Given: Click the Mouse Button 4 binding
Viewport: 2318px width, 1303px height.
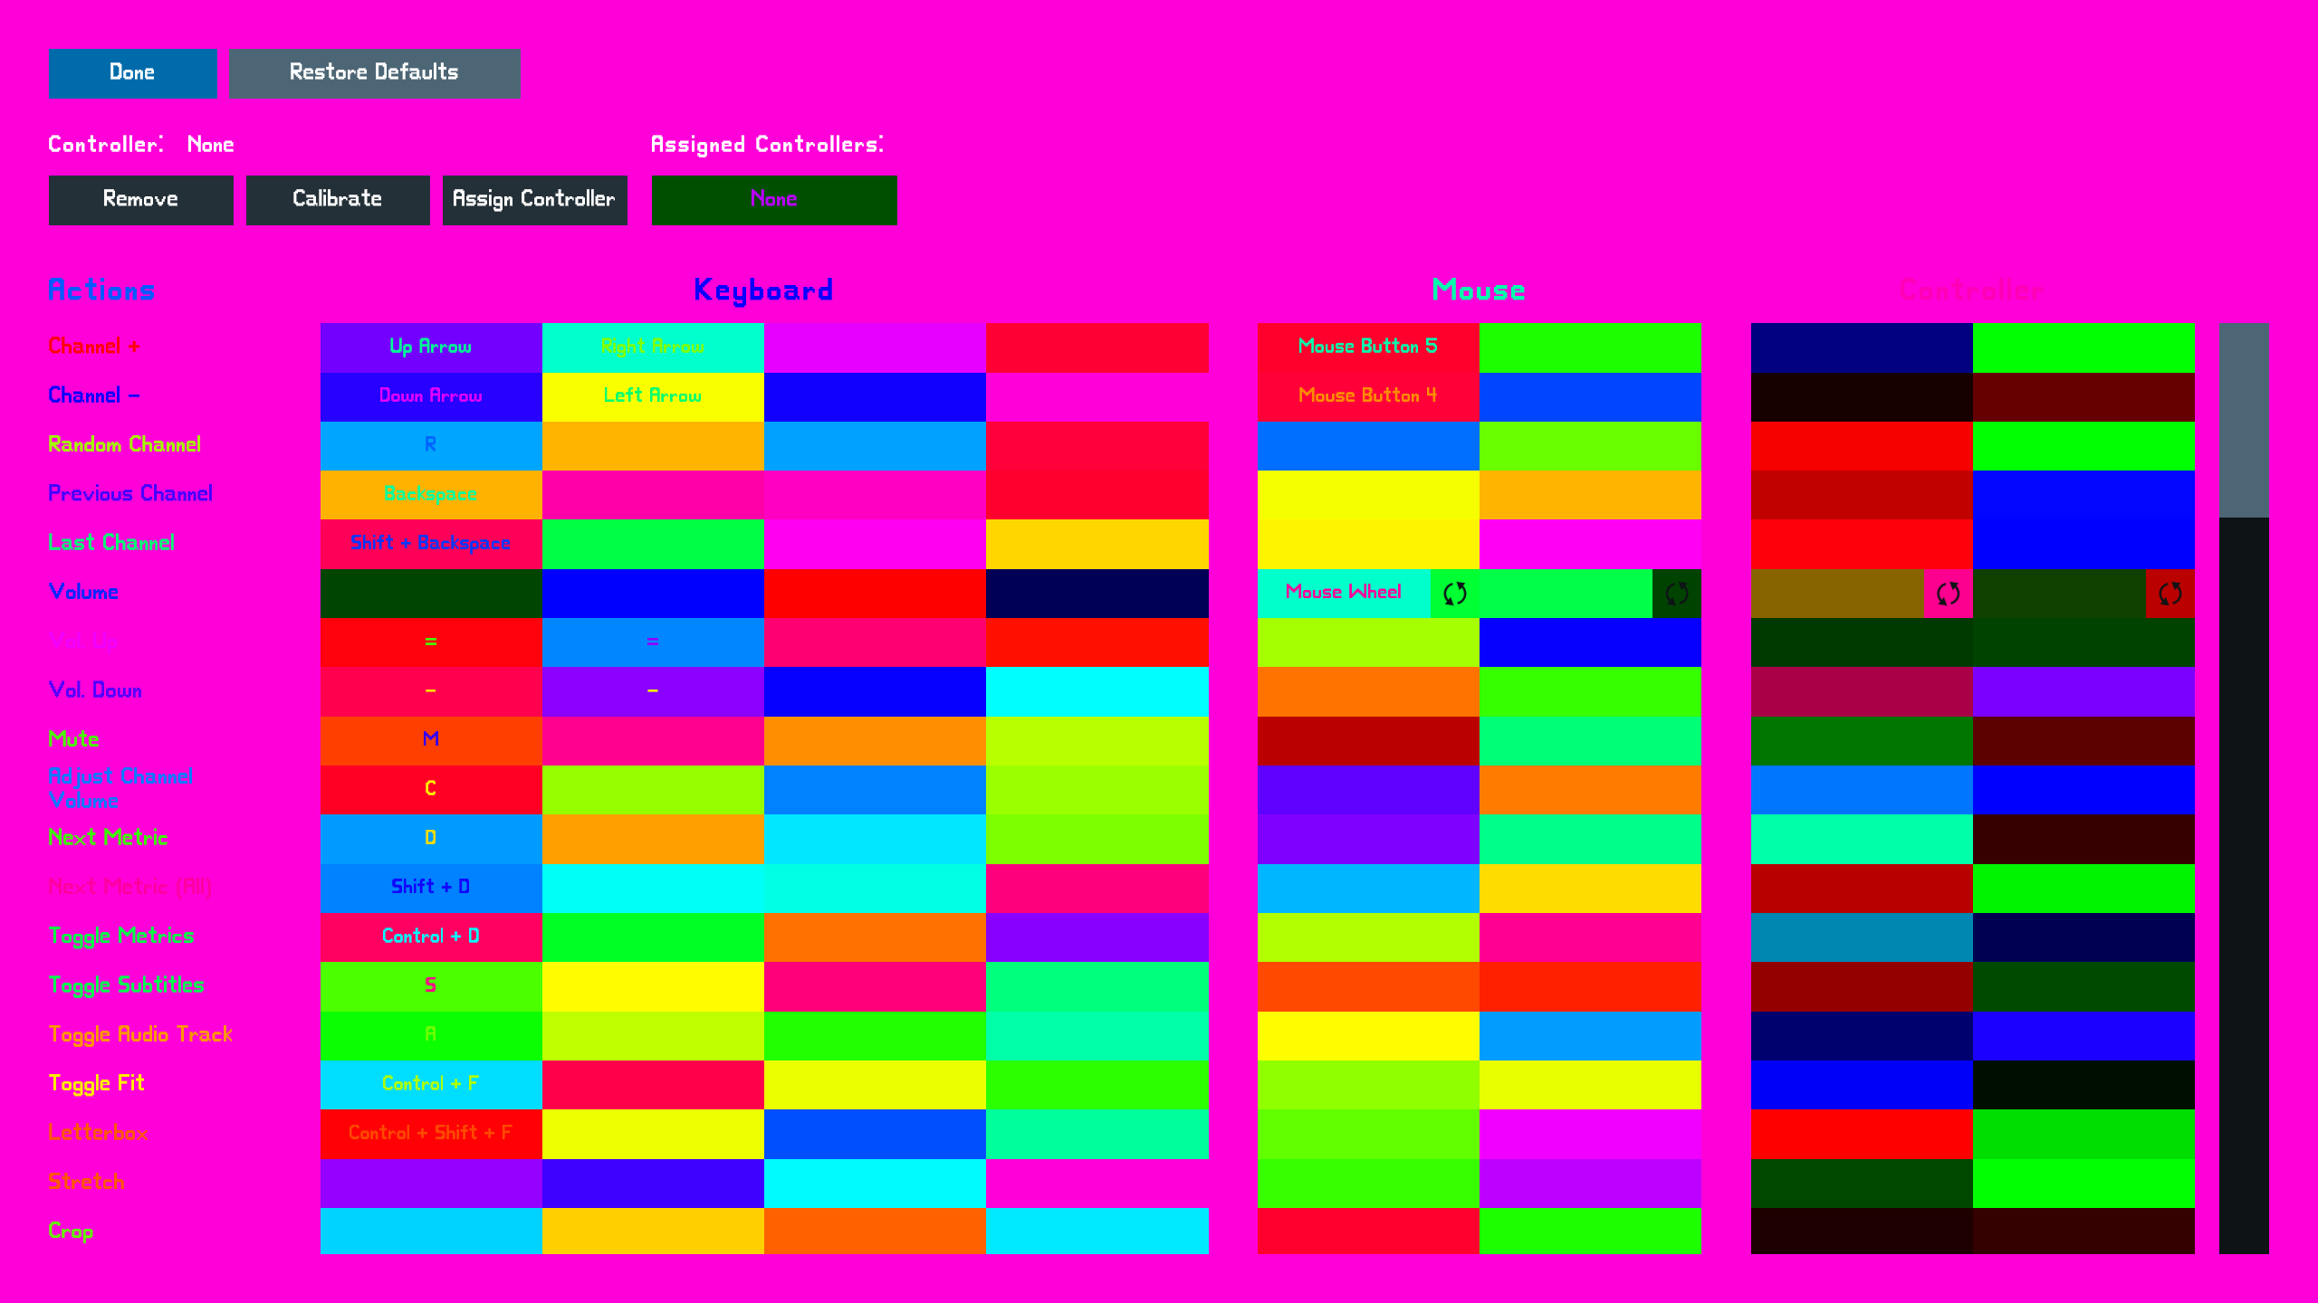Looking at the screenshot, I should point(1367,396).
